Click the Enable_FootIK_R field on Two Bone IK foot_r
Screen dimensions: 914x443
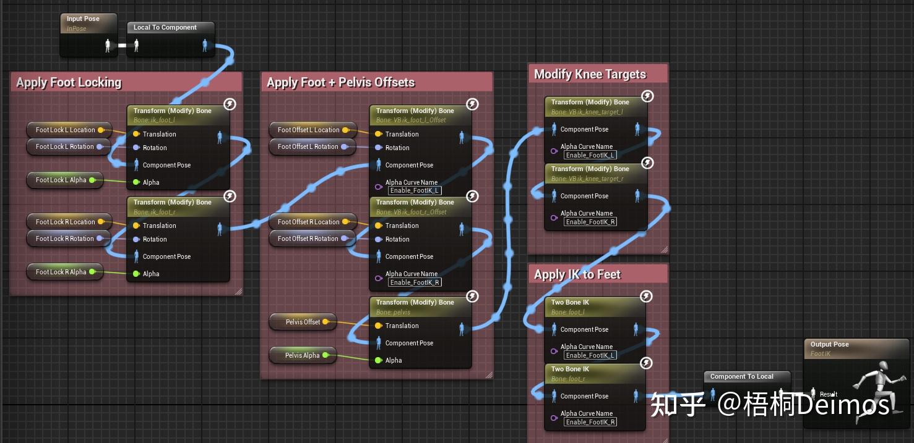(x=590, y=422)
